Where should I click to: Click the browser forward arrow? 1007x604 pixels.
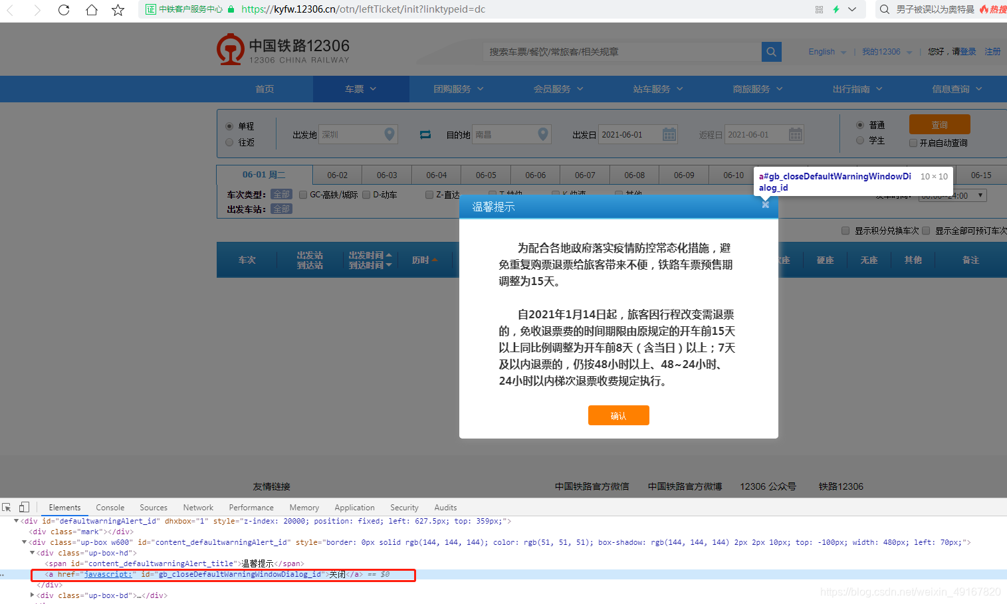[37, 10]
